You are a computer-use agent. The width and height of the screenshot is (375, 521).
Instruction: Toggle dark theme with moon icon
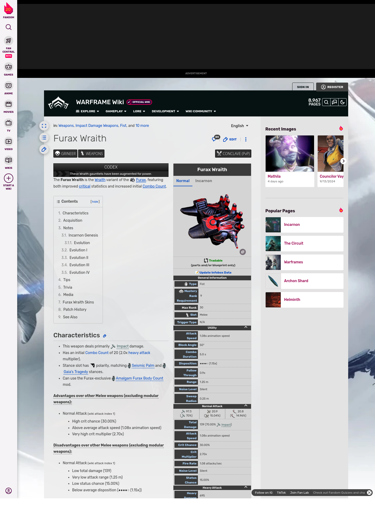pyautogui.click(x=342, y=102)
